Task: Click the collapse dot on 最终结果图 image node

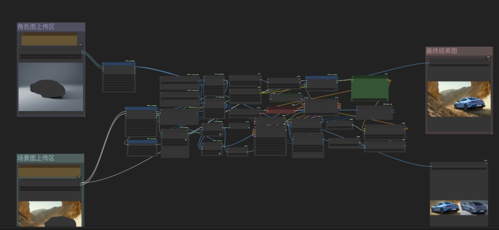Action: tap(429, 60)
